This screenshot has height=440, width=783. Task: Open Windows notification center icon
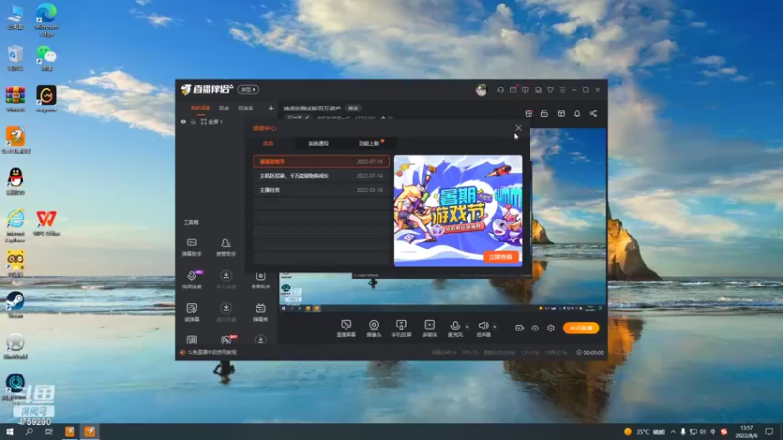click(x=769, y=432)
